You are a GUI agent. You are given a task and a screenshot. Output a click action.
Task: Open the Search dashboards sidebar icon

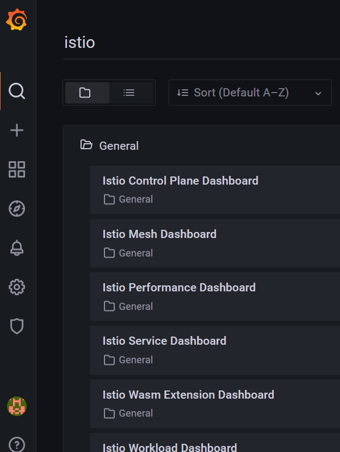(17, 91)
